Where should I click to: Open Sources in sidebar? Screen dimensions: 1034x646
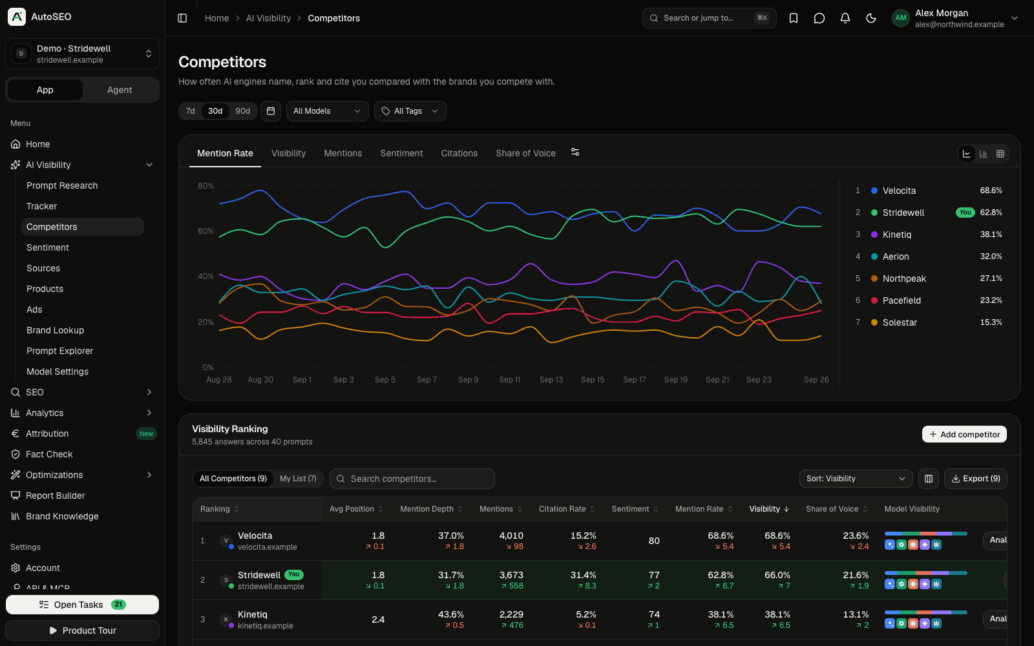83,268
